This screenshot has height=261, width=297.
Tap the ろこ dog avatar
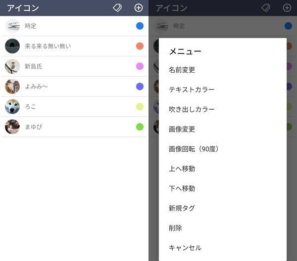12,107
